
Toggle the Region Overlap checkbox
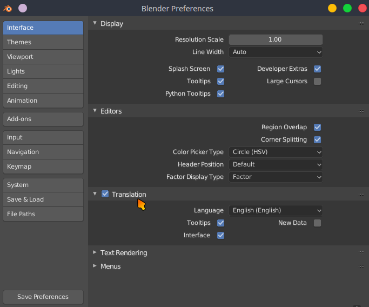(x=317, y=128)
